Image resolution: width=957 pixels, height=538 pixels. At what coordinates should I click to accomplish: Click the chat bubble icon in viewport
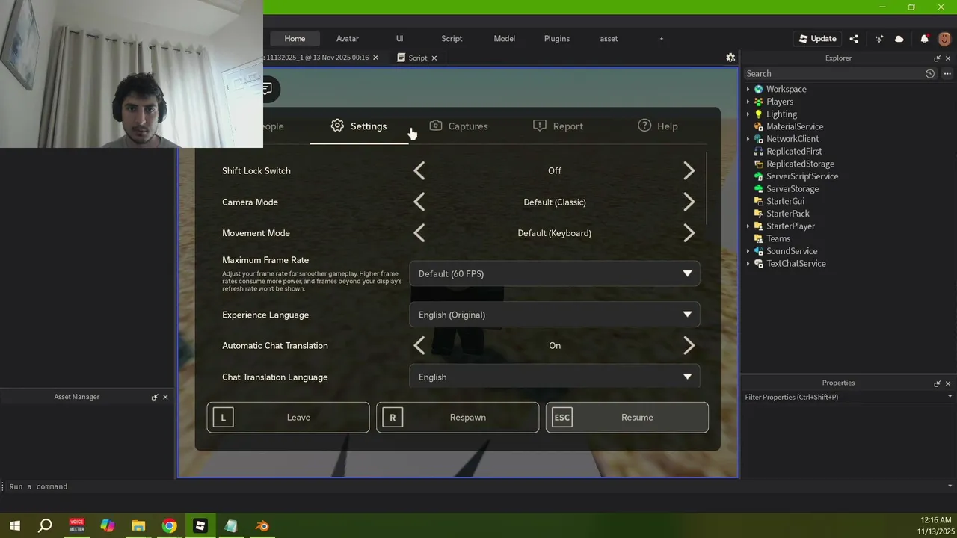(267, 89)
